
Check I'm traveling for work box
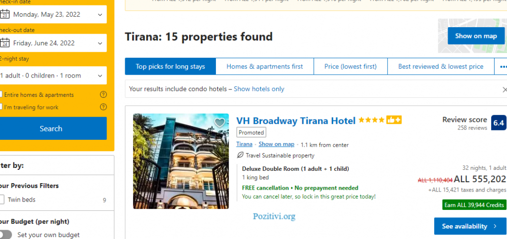pyautogui.click(x=1, y=106)
